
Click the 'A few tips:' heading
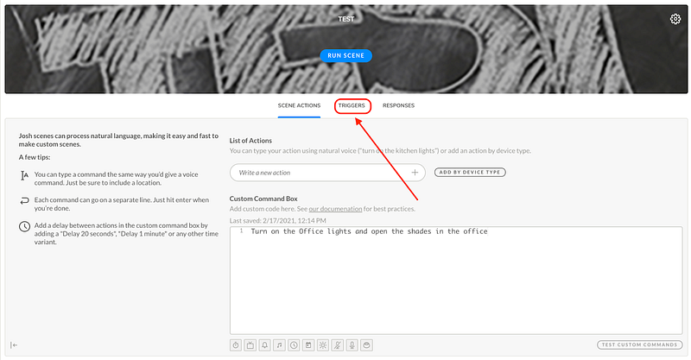pos(35,157)
